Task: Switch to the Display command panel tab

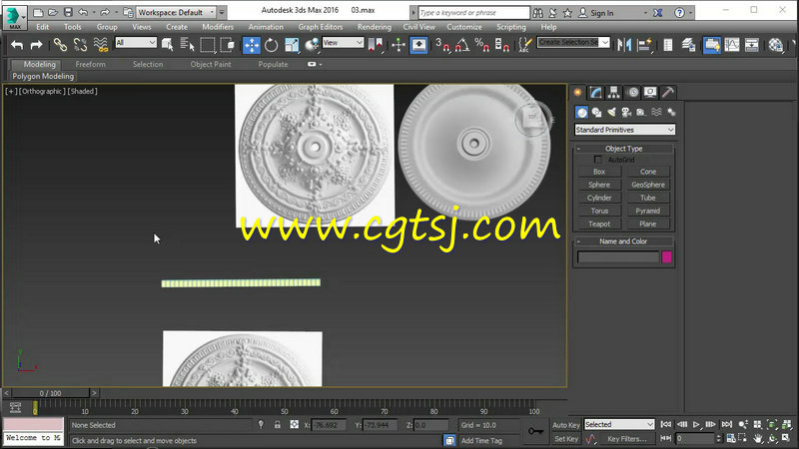Action: 650,92
